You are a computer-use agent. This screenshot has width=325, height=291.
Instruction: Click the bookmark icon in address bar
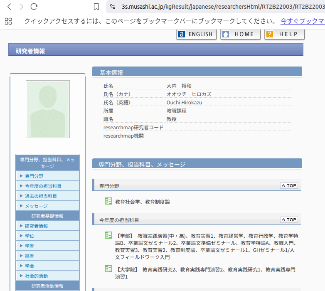coord(96,7)
